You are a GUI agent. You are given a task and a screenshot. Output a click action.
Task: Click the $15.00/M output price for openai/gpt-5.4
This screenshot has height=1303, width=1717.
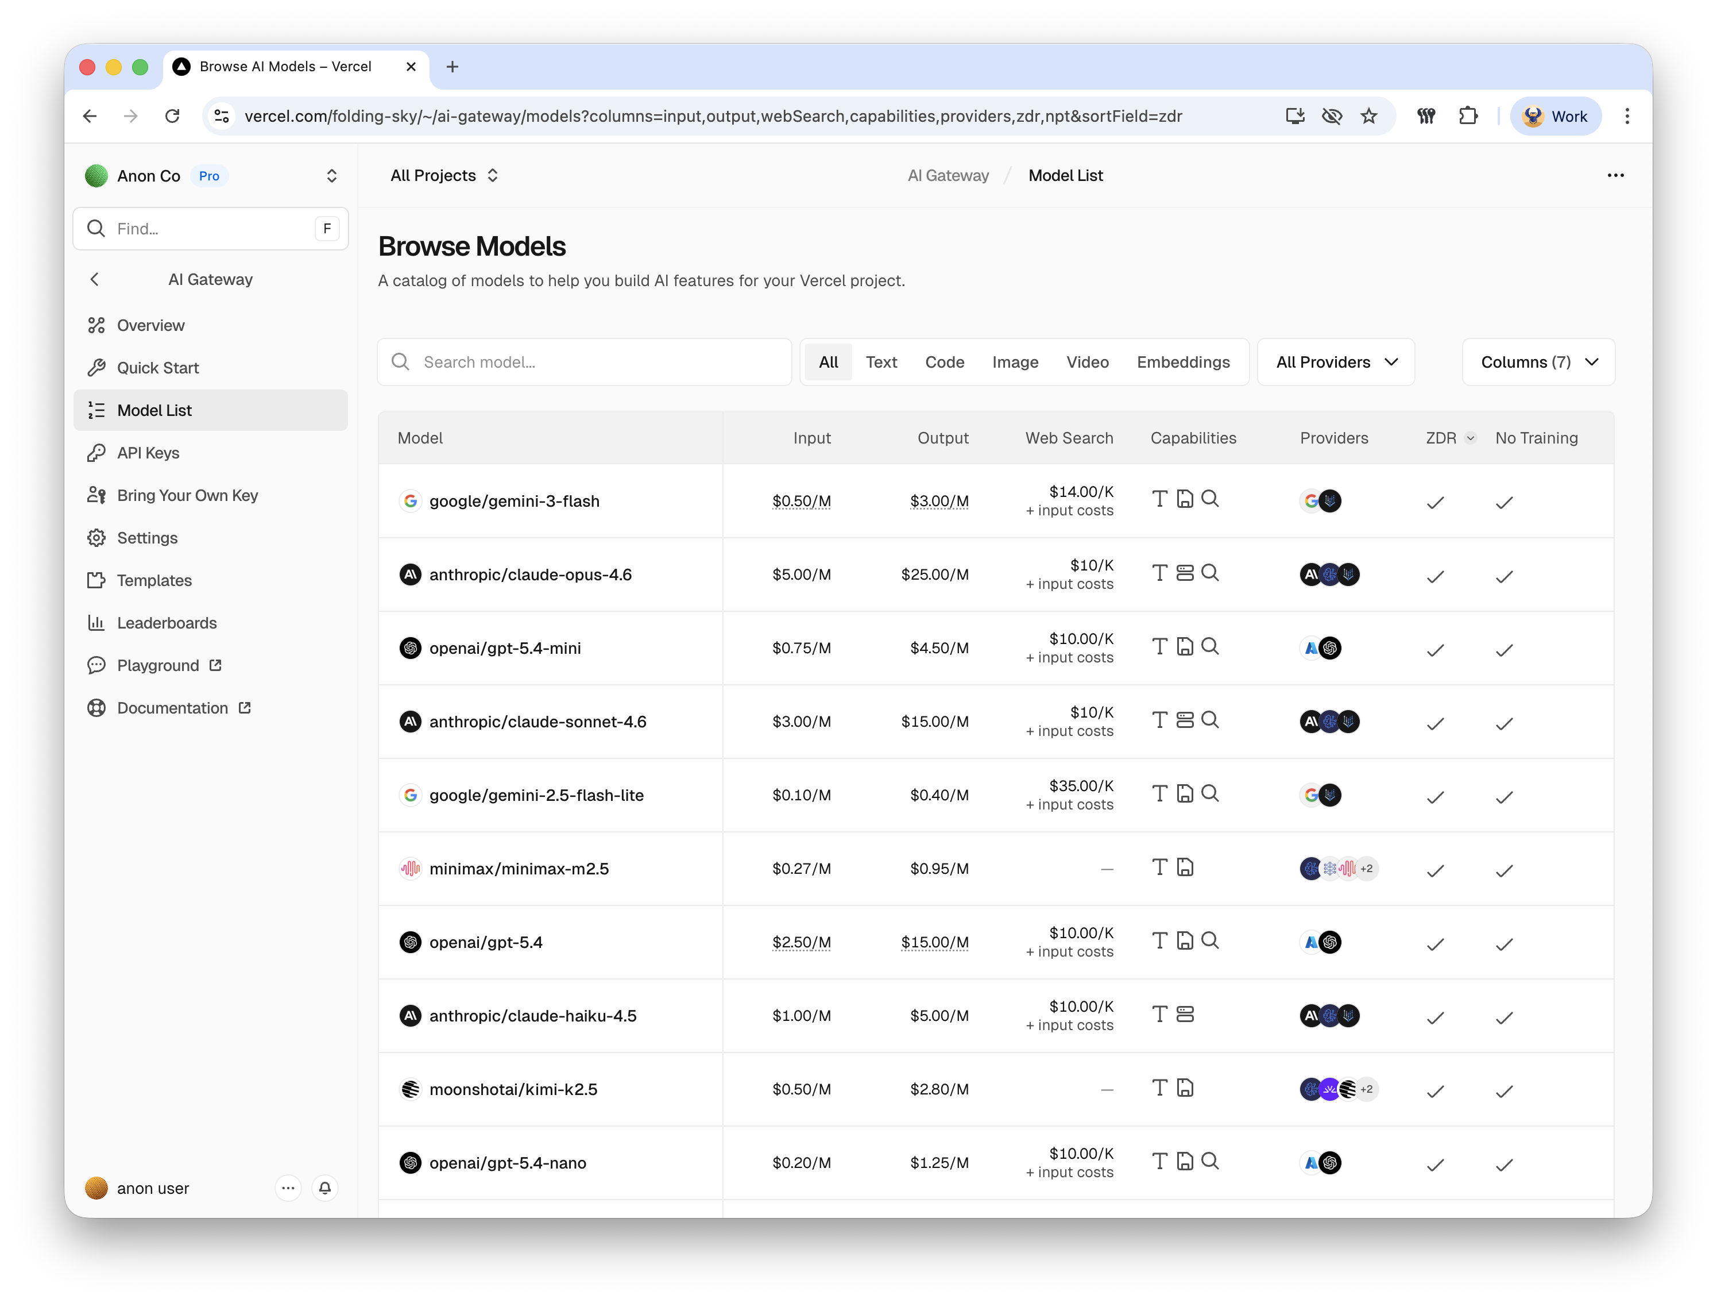pos(934,942)
